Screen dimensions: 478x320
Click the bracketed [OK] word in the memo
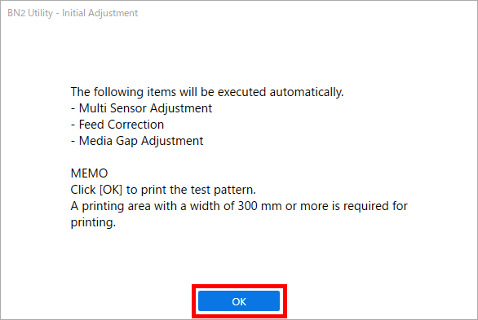(x=111, y=190)
